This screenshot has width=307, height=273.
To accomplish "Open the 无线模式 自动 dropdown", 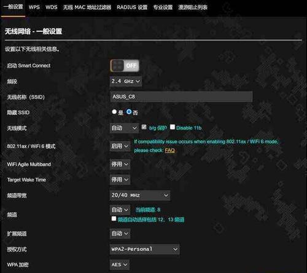I will 124,128.
